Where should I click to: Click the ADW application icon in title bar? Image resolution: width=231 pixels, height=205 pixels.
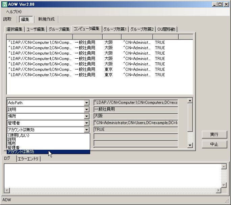[5, 4]
